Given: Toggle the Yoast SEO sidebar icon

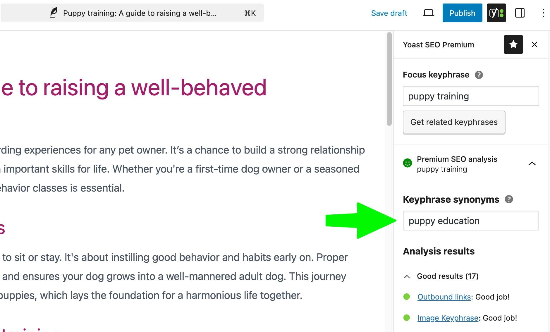Looking at the screenshot, I should pos(496,13).
